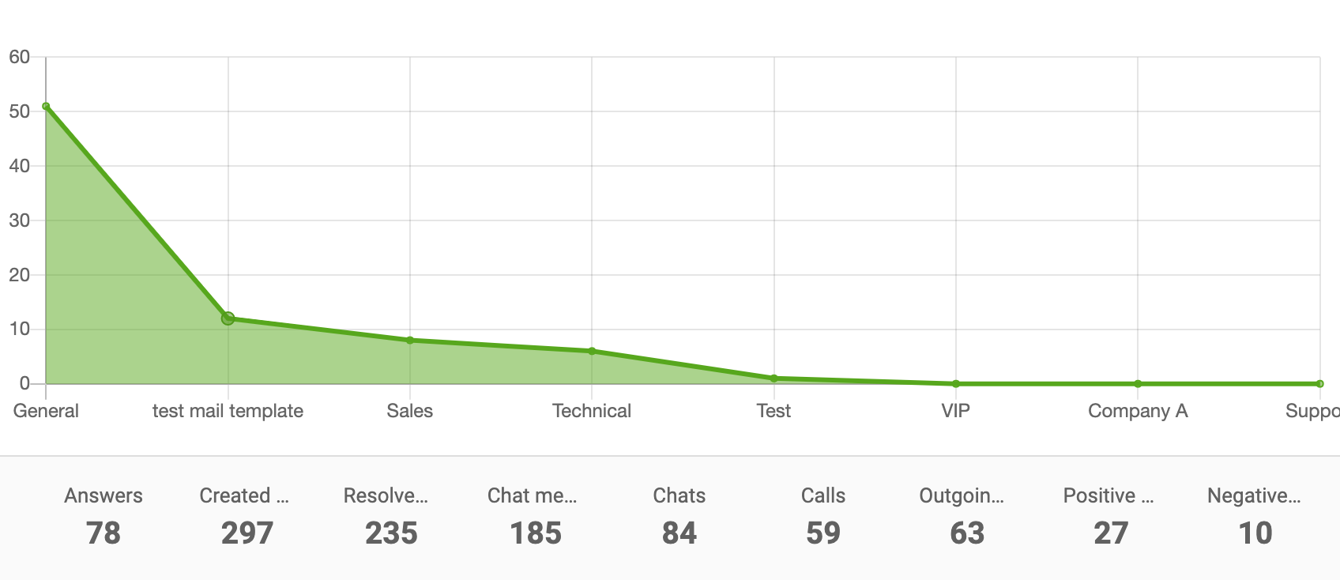The height and width of the screenshot is (580, 1340).
Task: Show the Outgoing metric with 63
Action: (x=967, y=517)
